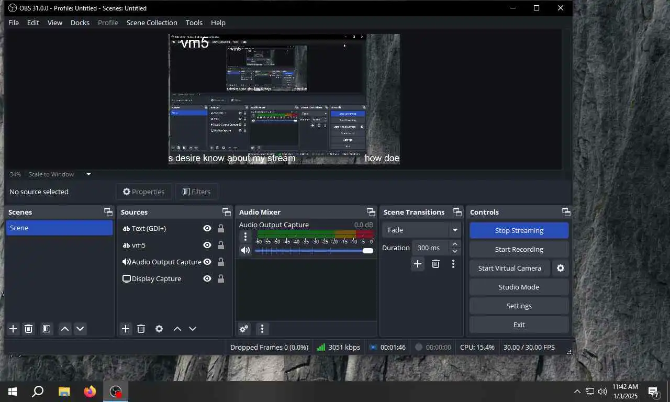Viewport: 670px width, 402px height.
Task: Remove selected scene with trash icon
Action: (29, 329)
